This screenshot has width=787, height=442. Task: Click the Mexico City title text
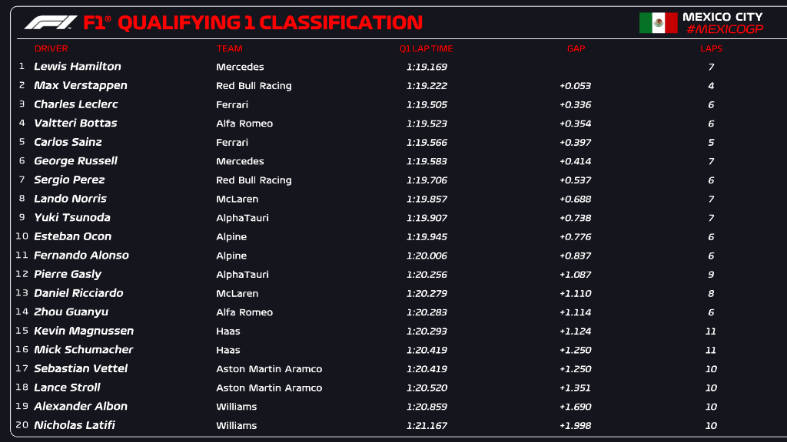click(x=722, y=16)
